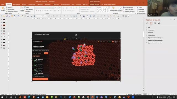
Task: Open the Переходы ribbon tab
Action: pyautogui.click(x=40, y=5)
